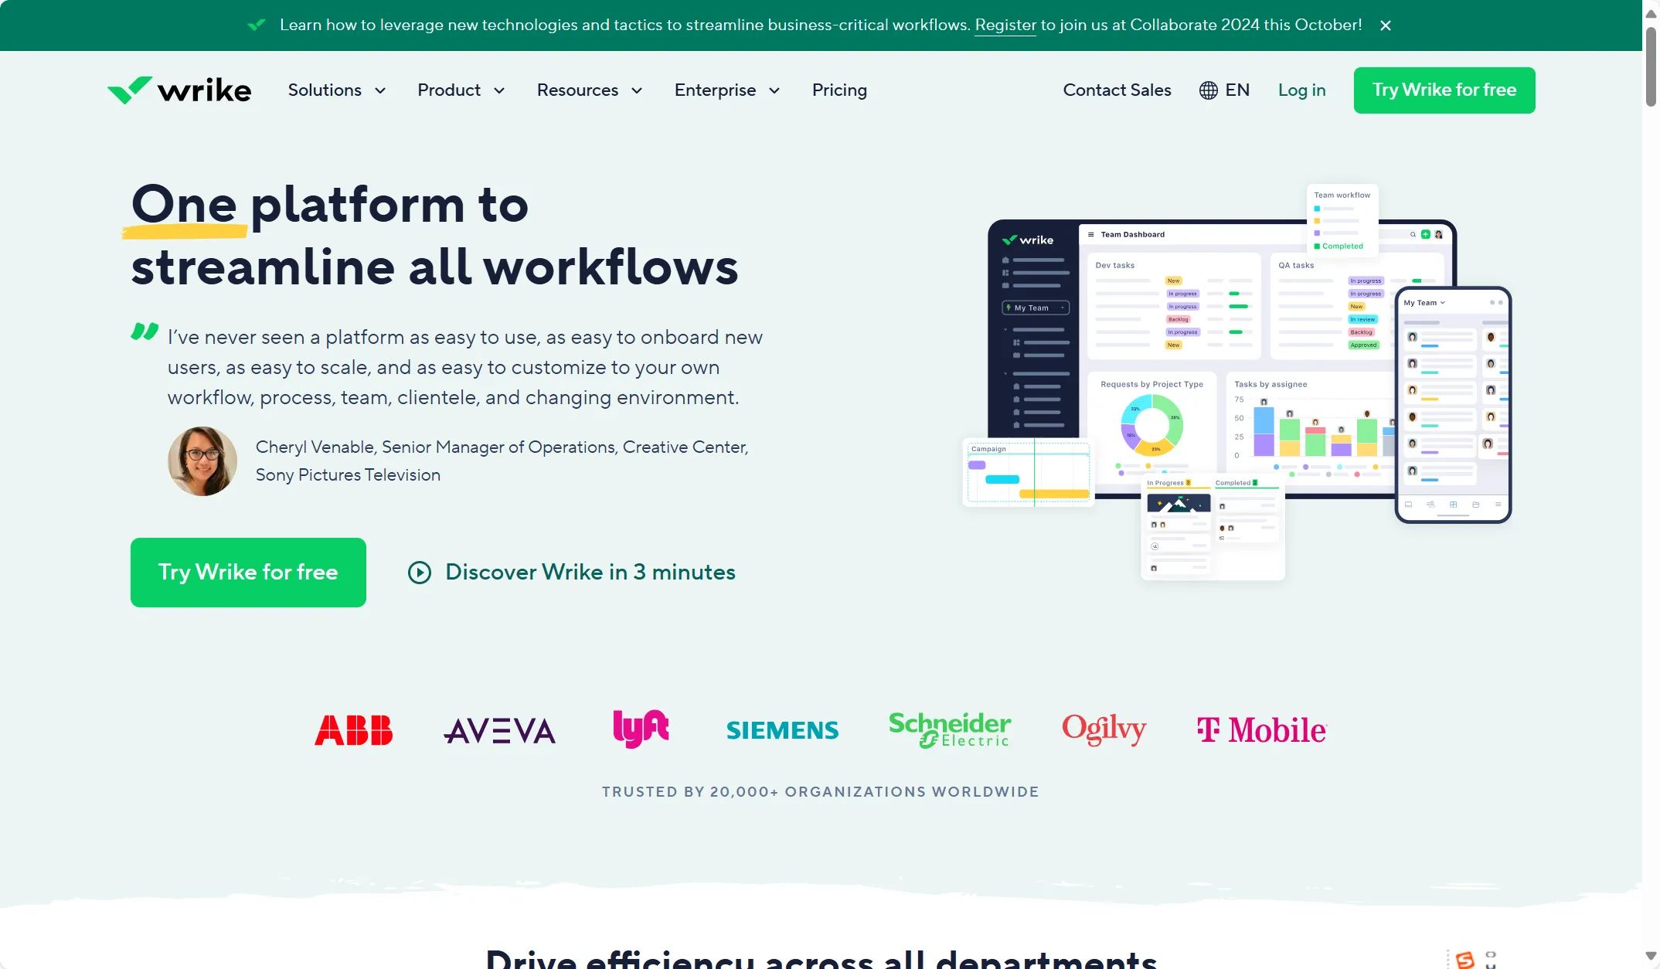The height and width of the screenshot is (969, 1660).
Task: Click the Team Dashboard panel icon in screenshot
Action: pyautogui.click(x=1088, y=234)
